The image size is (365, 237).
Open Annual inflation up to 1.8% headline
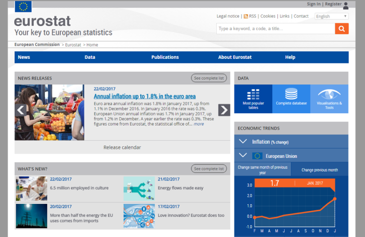[x=144, y=96]
